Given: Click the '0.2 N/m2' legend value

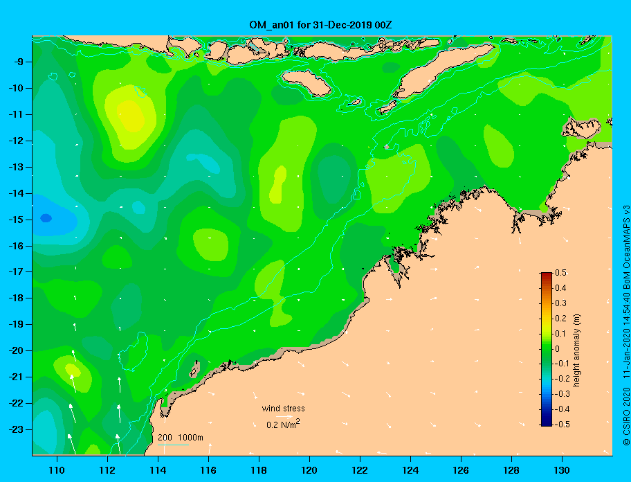Looking at the screenshot, I should (283, 425).
